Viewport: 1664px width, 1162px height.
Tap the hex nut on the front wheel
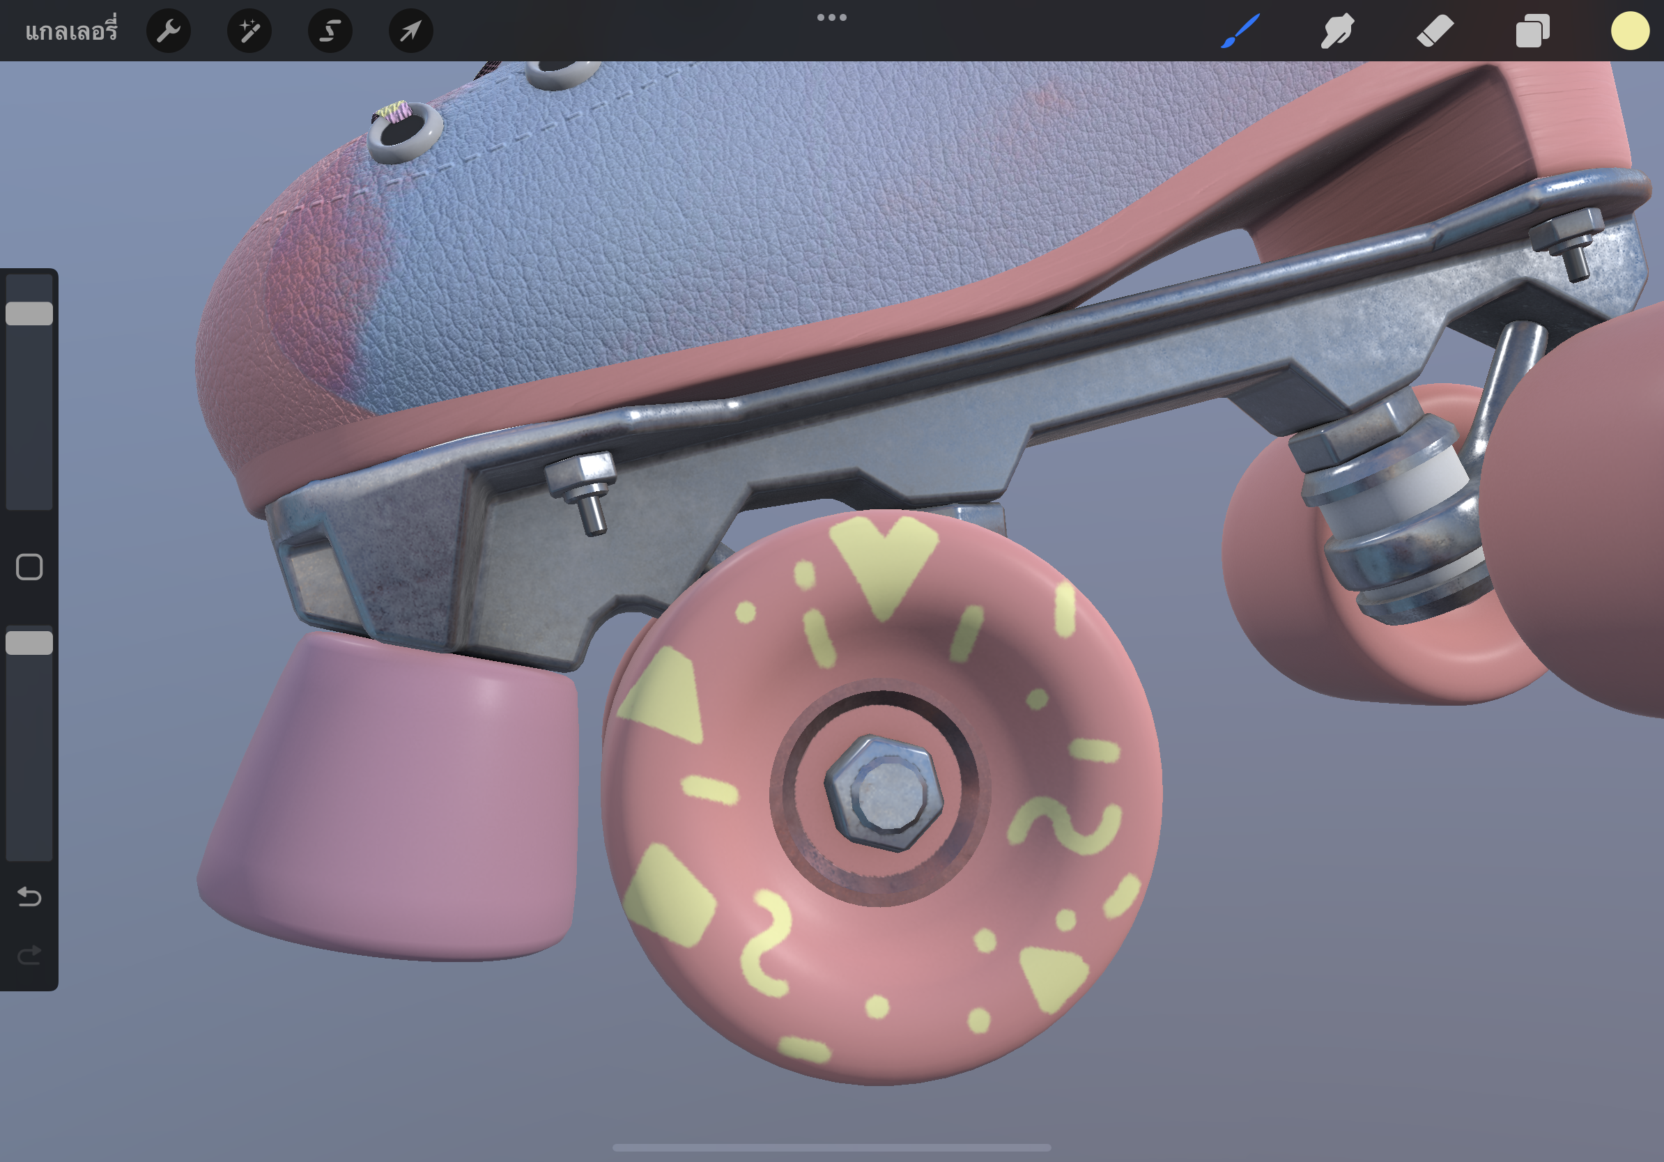pos(884,793)
